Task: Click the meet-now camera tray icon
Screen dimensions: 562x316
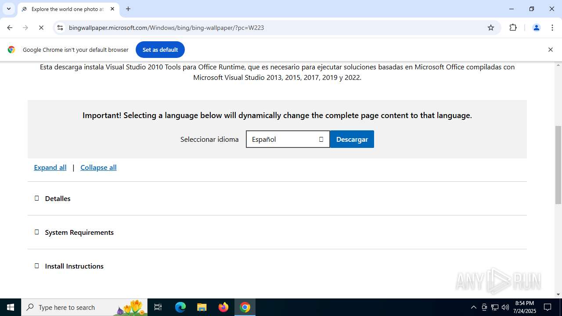Action: pos(484,307)
